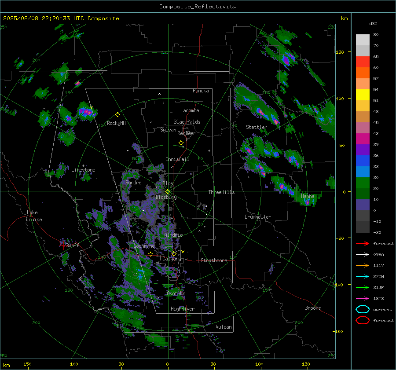The height and width of the screenshot is (370, 396).
Task: Click the yellow diamond marker below Cochrane
Action: (150, 254)
